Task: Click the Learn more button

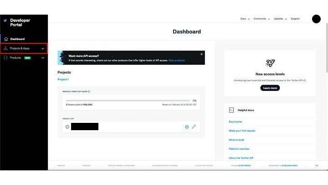Action: tap(270, 88)
